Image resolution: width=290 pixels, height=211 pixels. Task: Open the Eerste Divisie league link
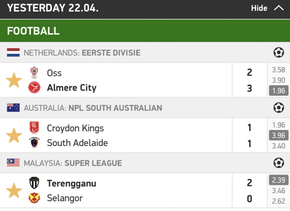111,53
